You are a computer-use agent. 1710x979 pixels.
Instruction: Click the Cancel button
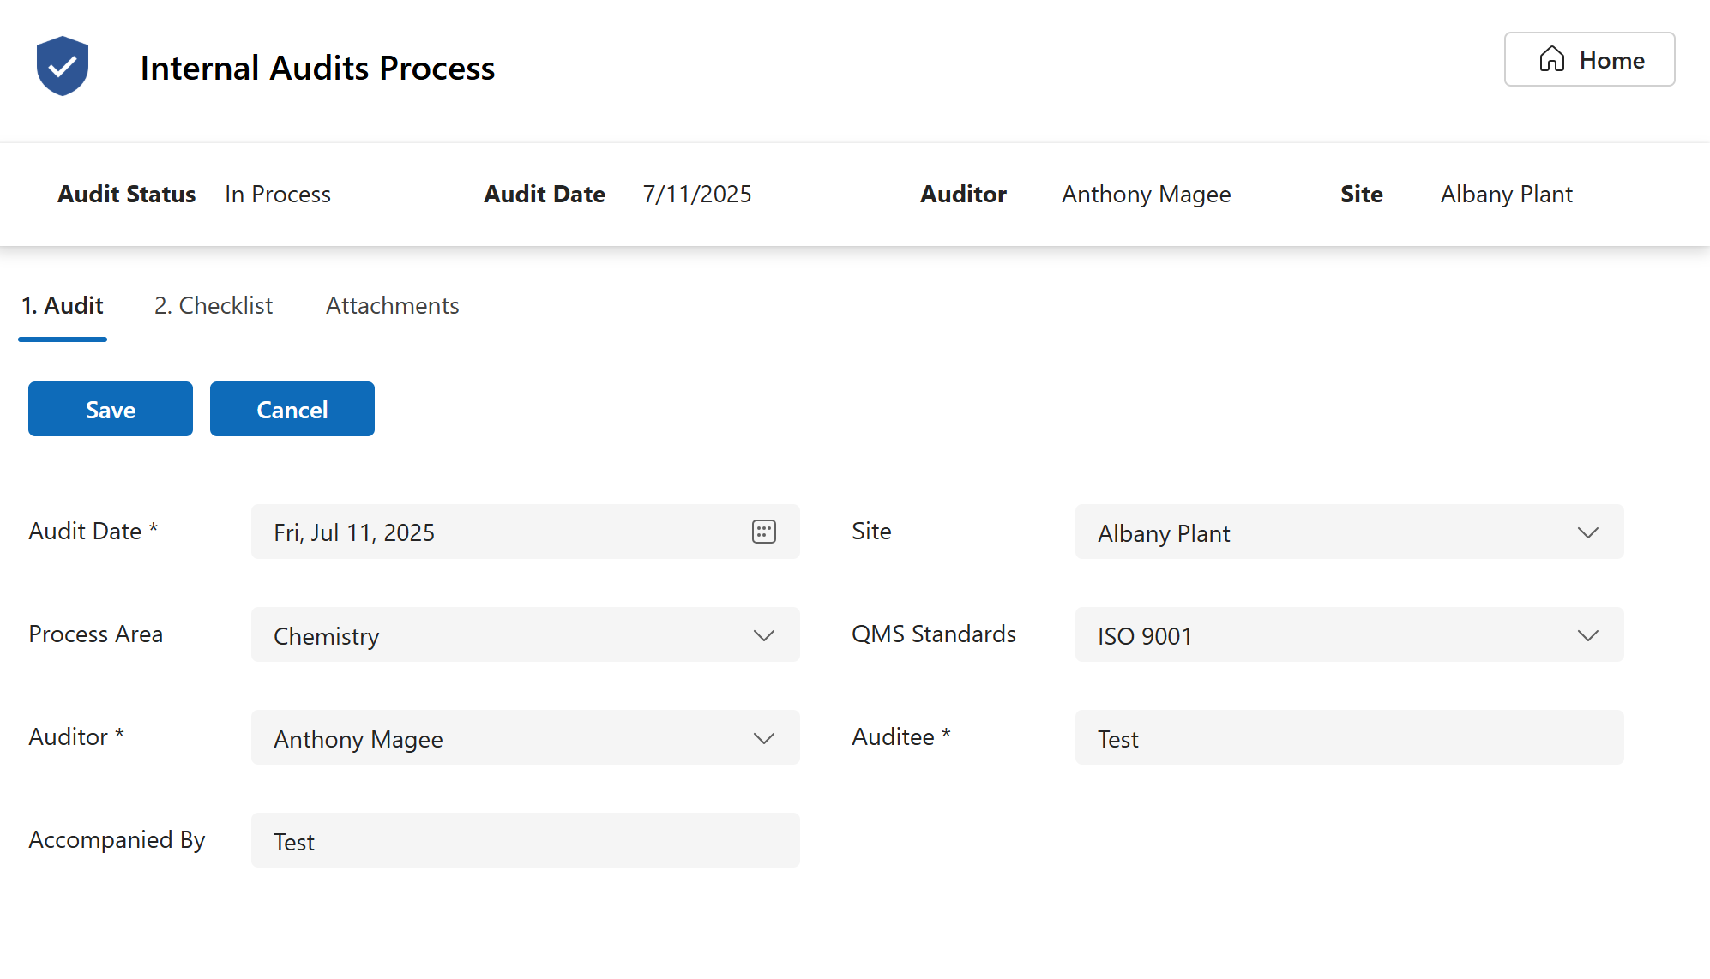292,409
